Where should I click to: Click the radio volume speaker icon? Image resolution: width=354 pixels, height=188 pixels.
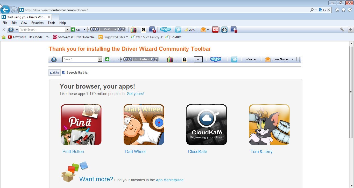pos(119,30)
